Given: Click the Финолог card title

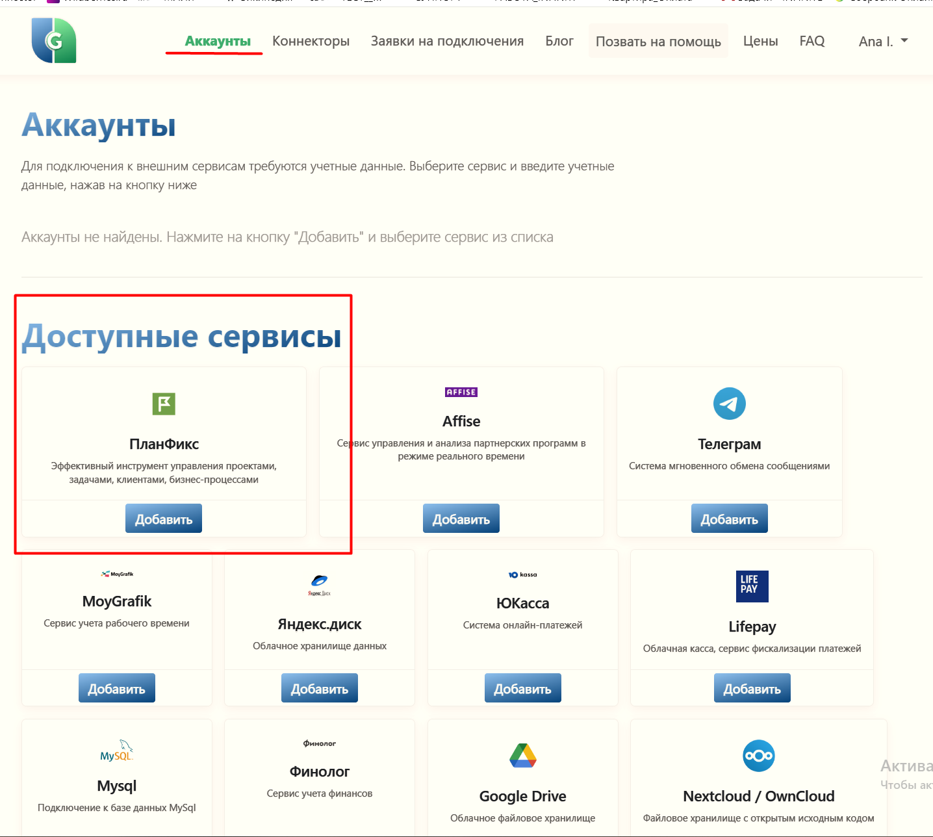Looking at the screenshot, I should pos(320,771).
